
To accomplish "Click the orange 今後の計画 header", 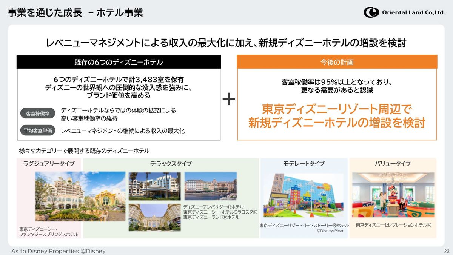I will click(x=337, y=62).
